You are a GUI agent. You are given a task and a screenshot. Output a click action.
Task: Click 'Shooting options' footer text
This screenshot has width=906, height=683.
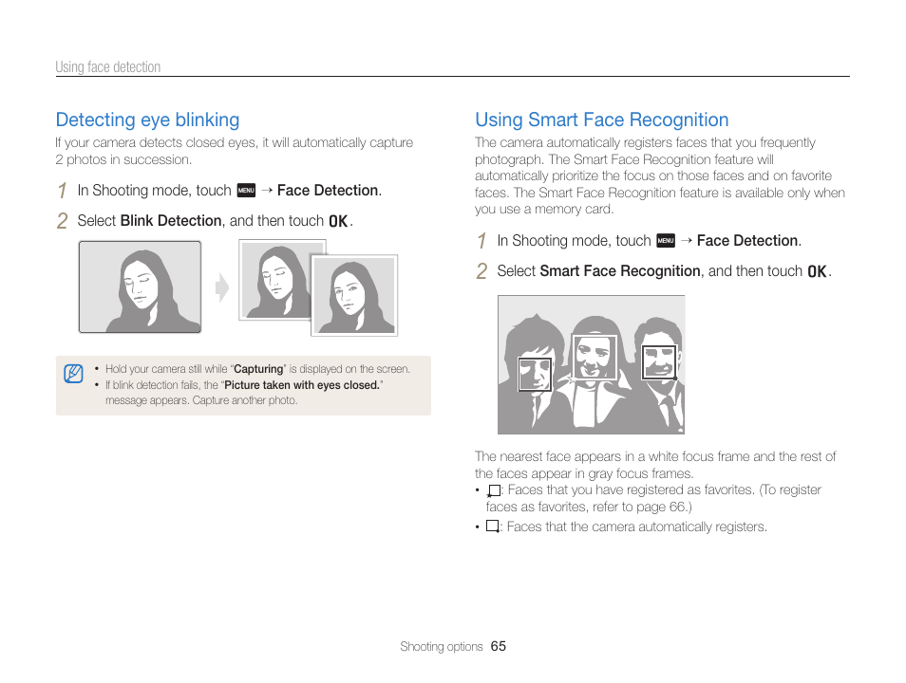click(442, 647)
